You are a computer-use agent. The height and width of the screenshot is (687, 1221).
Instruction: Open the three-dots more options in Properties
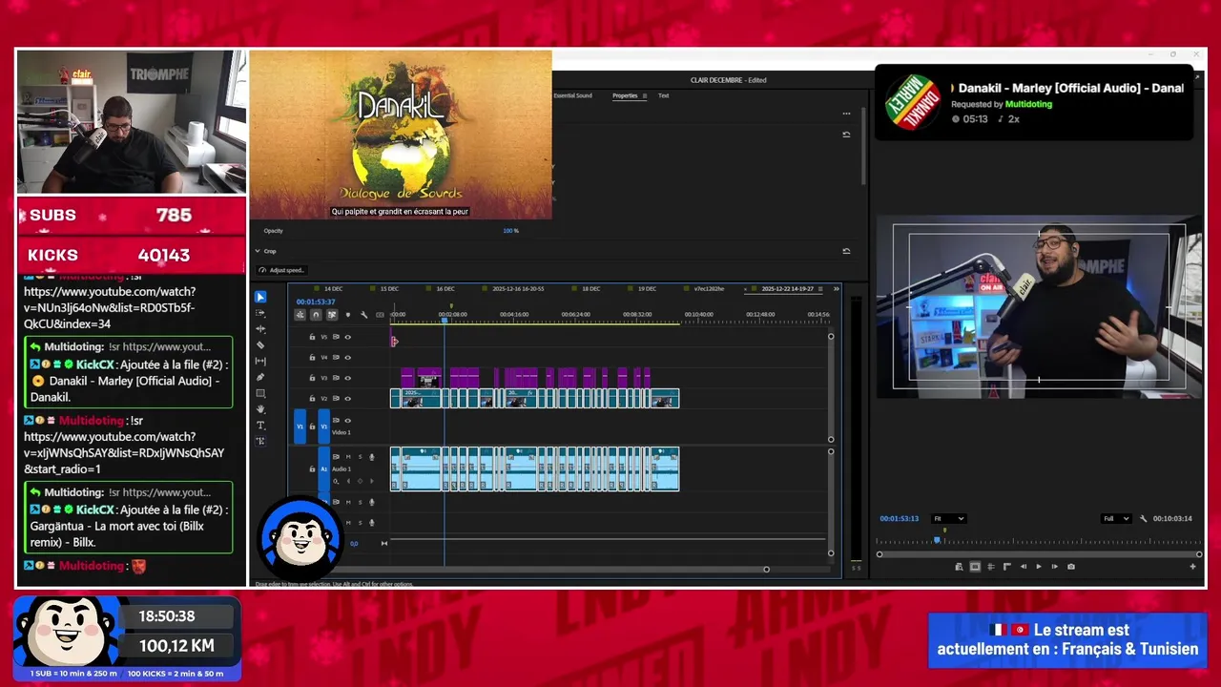pos(846,114)
